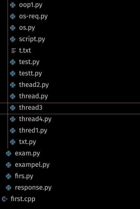The width and height of the screenshot is (140, 209).
Task: Open exampel.py file
Action: 32,165
